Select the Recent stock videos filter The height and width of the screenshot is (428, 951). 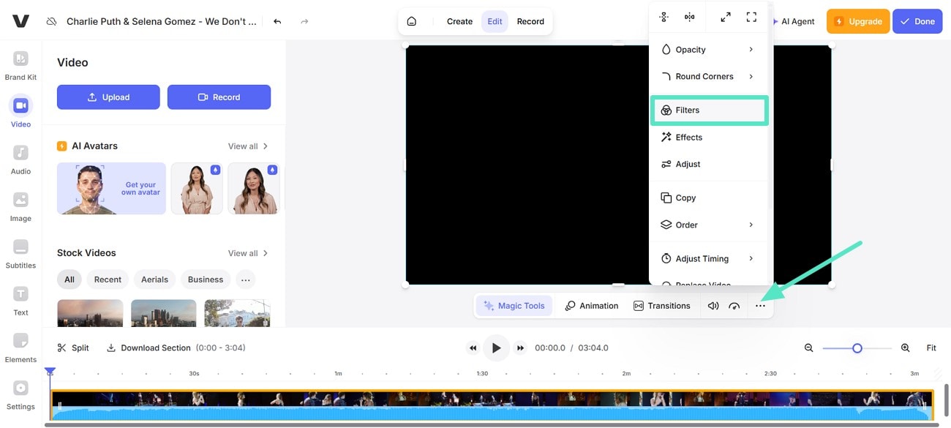point(108,279)
